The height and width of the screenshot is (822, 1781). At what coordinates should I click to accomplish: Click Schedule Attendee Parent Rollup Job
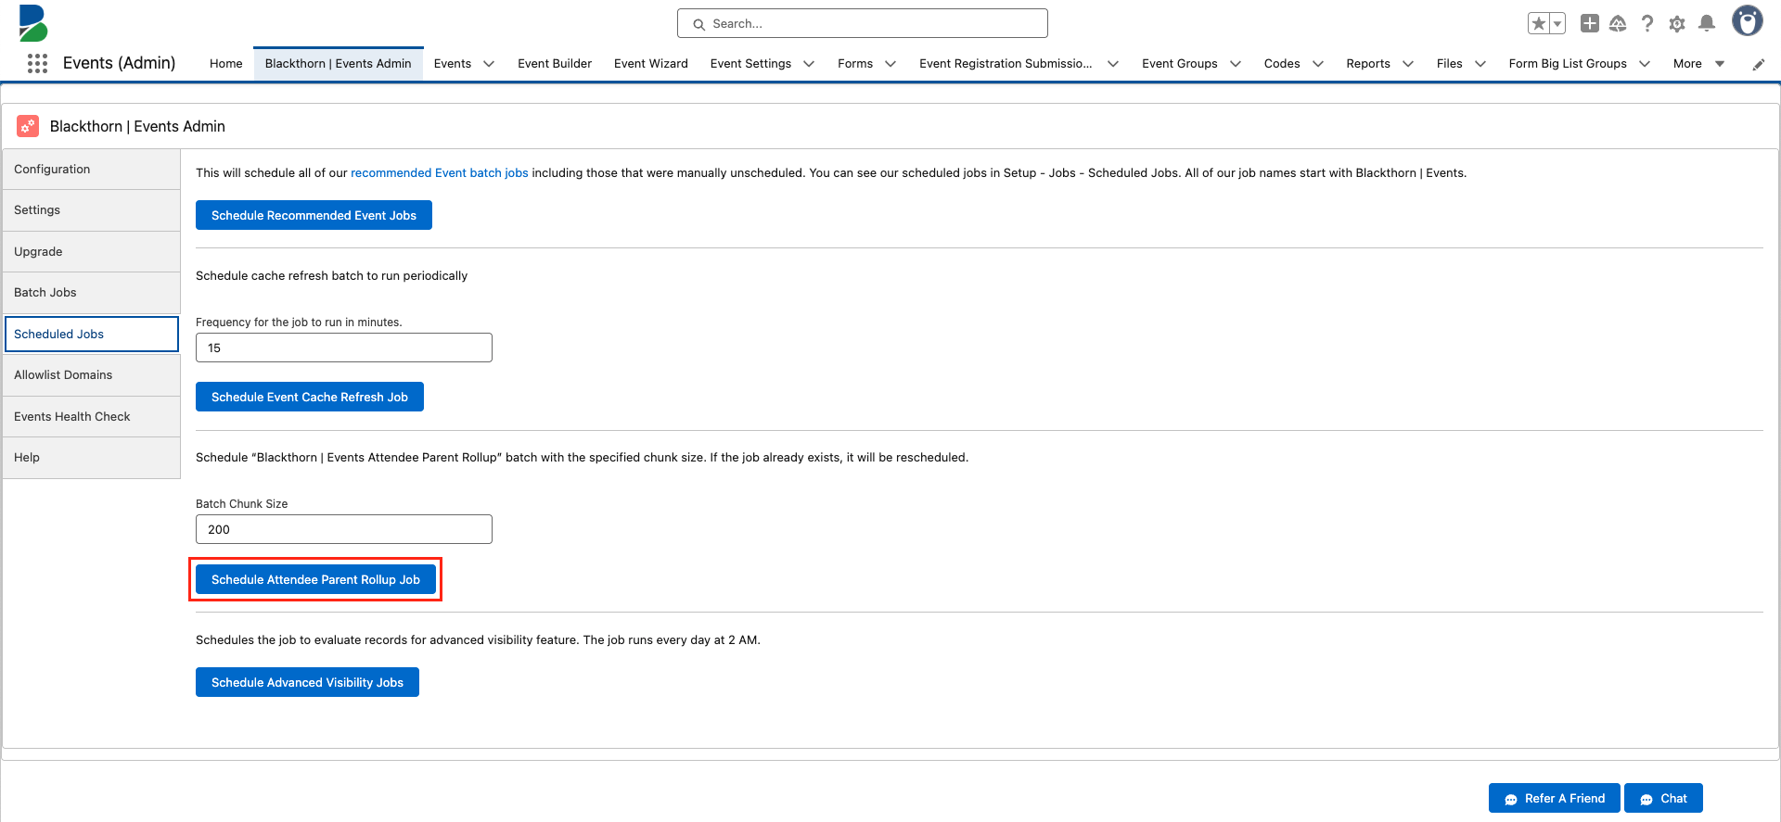[315, 579]
